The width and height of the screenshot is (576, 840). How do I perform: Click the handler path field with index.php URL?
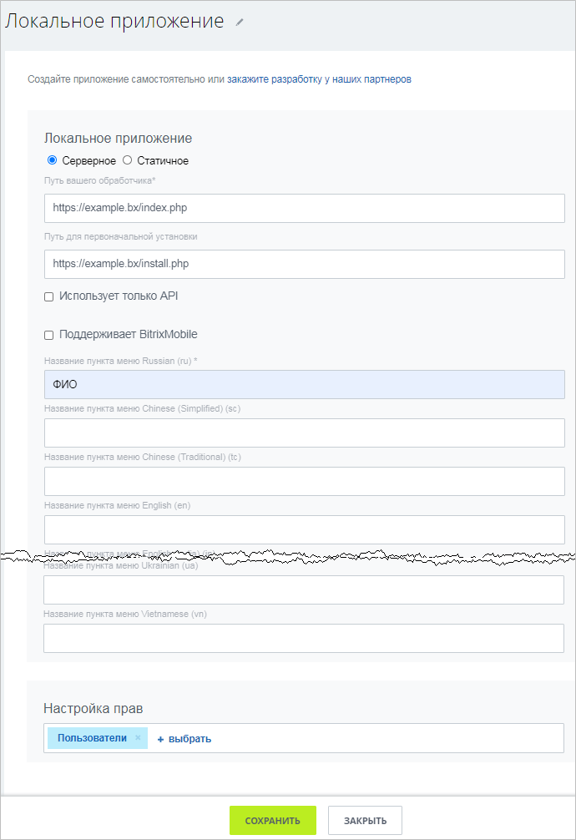304,208
